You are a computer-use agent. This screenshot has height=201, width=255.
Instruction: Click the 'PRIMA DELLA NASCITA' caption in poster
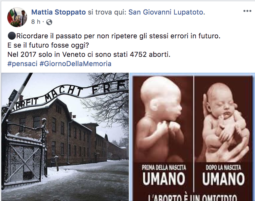(x=164, y=168)
